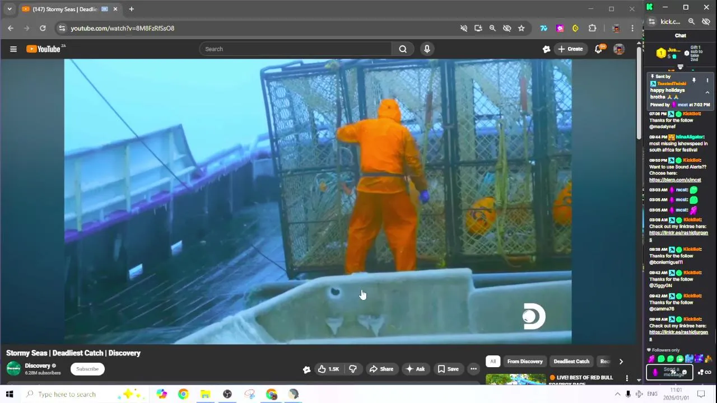Click the YouTube search magnifier button
The image size is (717, 403).
403,49
